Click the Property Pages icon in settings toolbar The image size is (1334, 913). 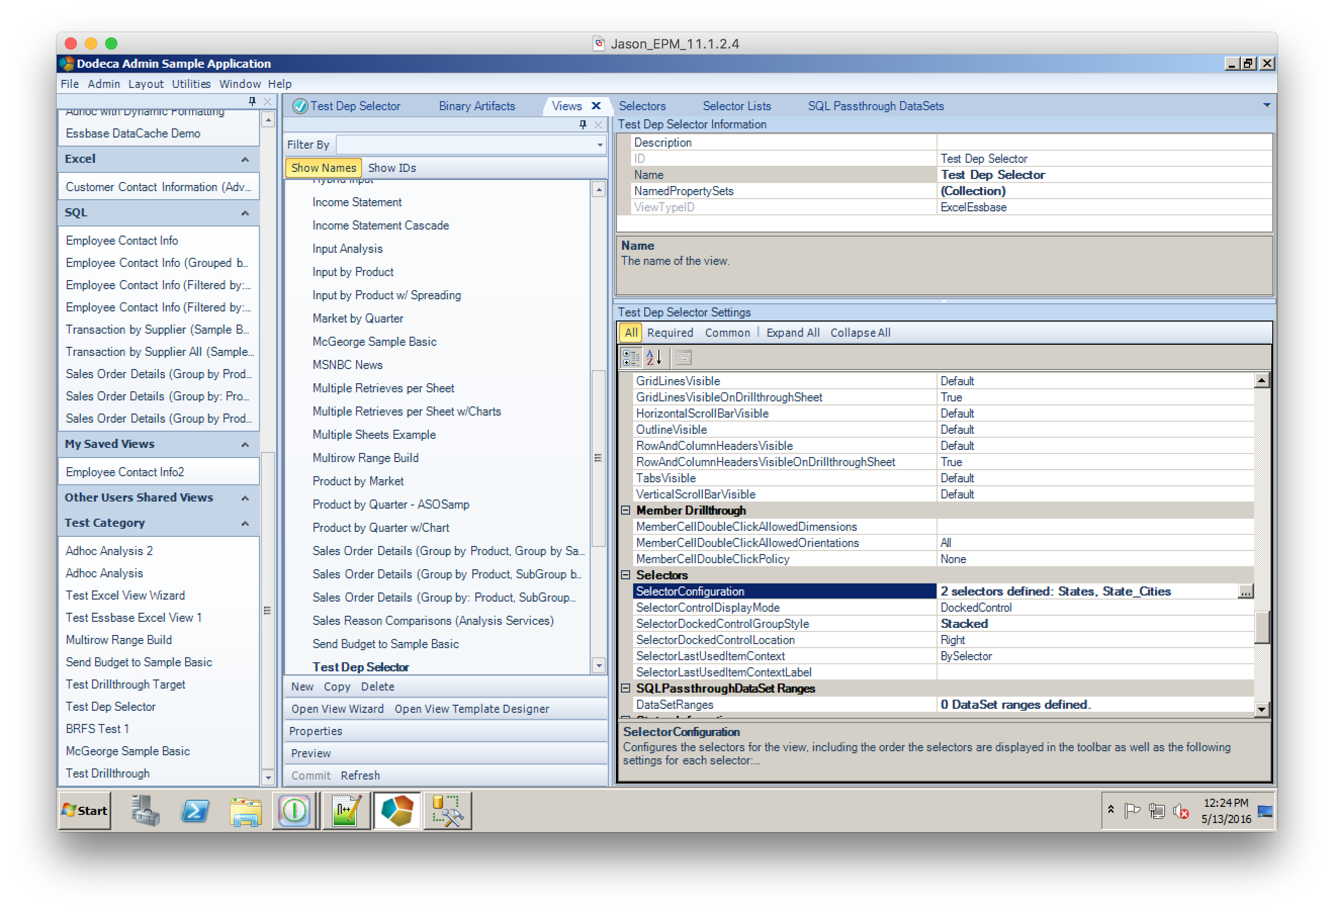(683, 357)
